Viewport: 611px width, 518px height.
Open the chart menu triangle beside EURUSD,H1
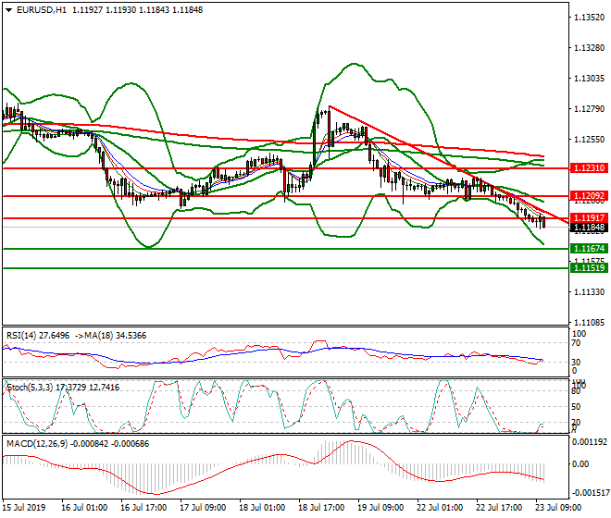tap(8, 10)
